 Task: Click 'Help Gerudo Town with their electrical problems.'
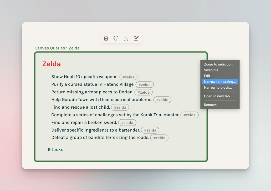click(x=102, y=99)
